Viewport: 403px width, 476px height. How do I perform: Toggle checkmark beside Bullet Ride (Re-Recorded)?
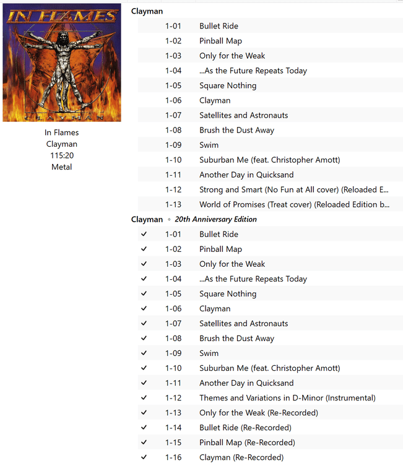click(x=144, y=428)
